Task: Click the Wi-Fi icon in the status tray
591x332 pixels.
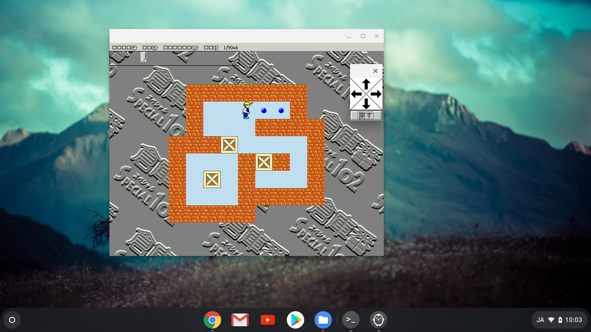Action: click(x=551, y=320)
